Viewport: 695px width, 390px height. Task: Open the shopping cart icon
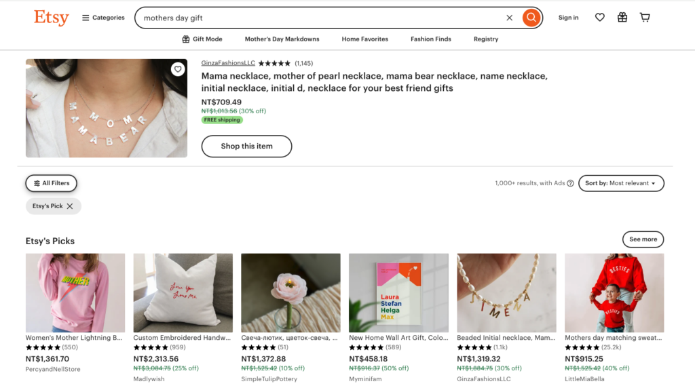pyautogui.click(x=645, y=18)
